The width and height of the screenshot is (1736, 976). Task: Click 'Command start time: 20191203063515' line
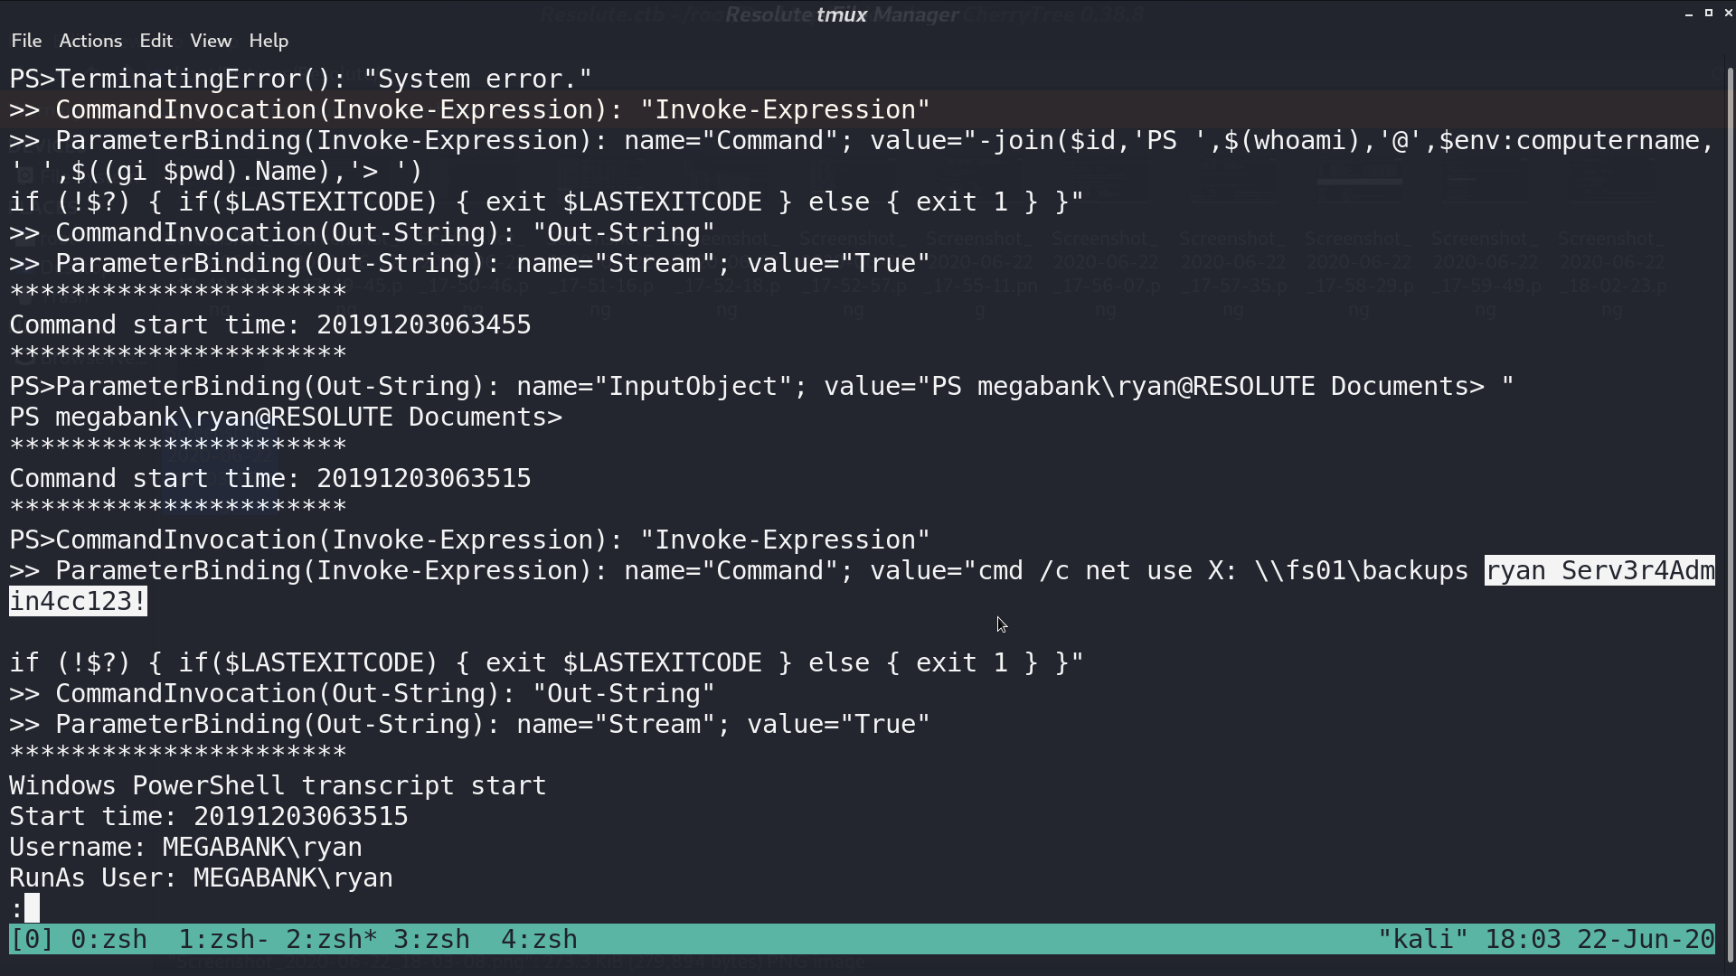pos(270,479)
